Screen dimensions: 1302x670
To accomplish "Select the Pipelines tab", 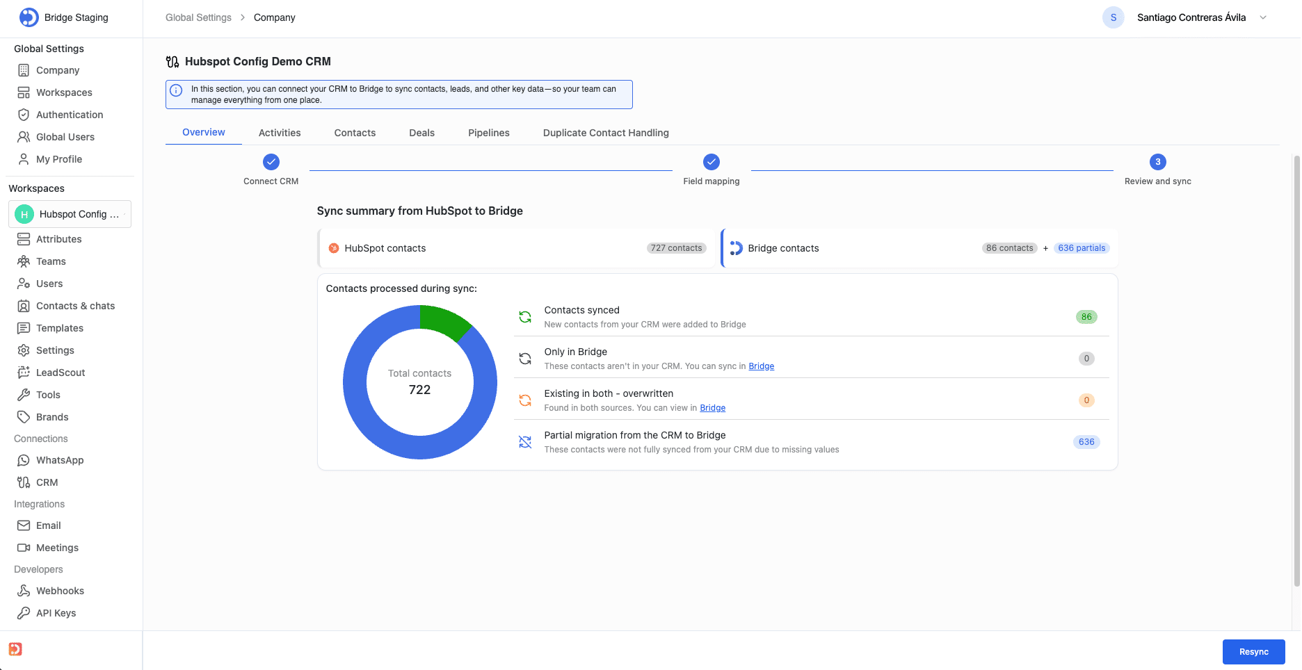I will coord(489,133).
